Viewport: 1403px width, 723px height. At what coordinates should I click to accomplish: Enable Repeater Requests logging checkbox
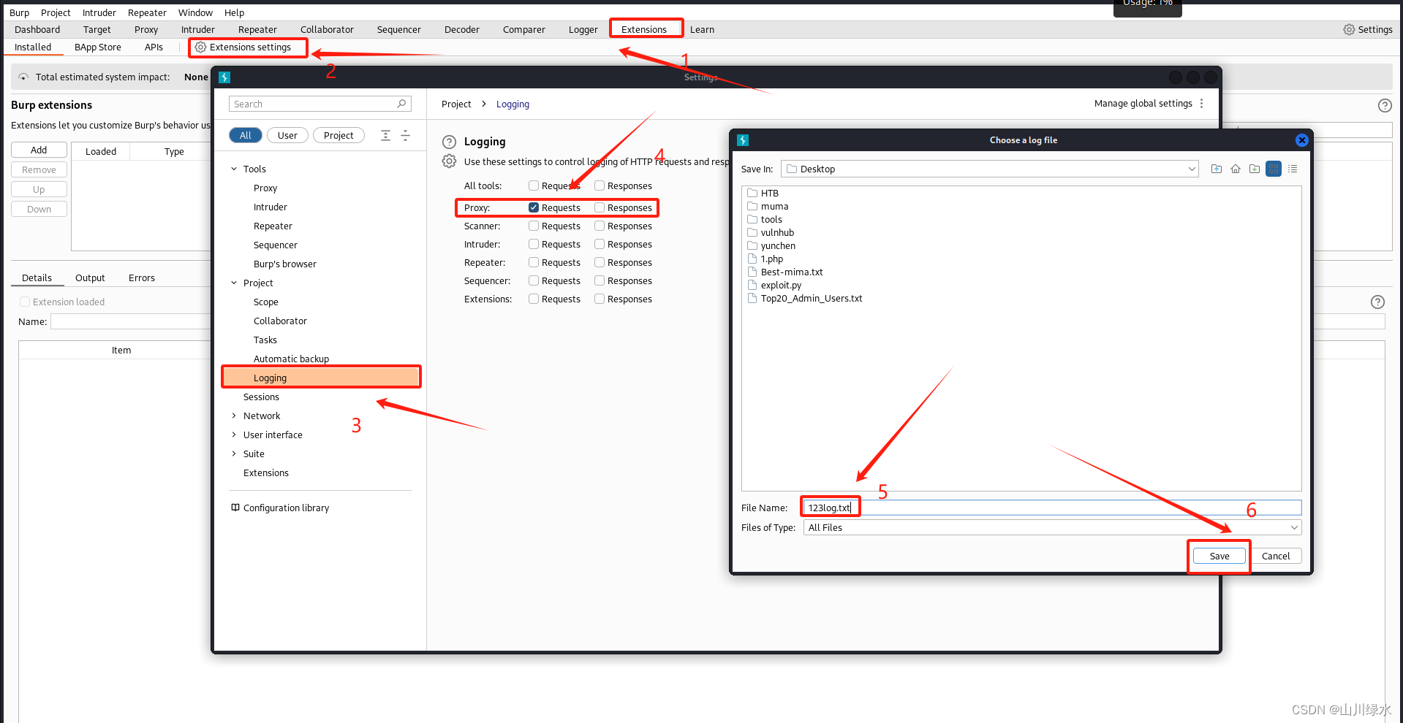click(534, 262)
